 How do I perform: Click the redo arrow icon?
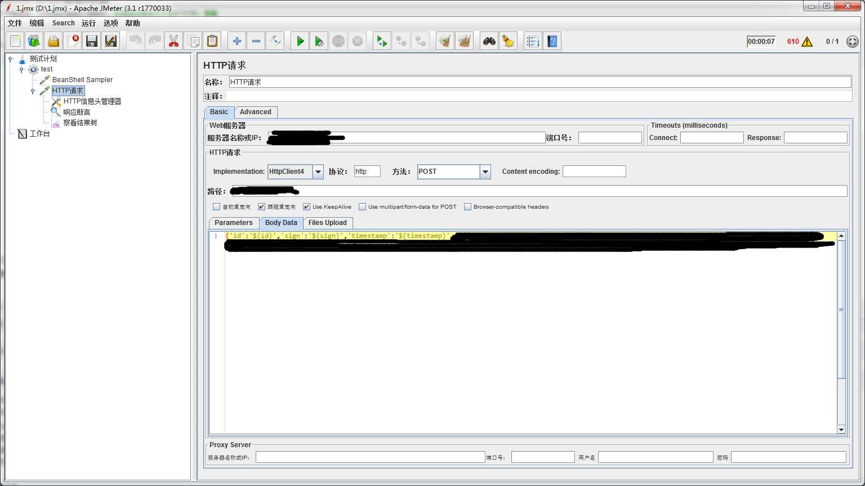155,41
